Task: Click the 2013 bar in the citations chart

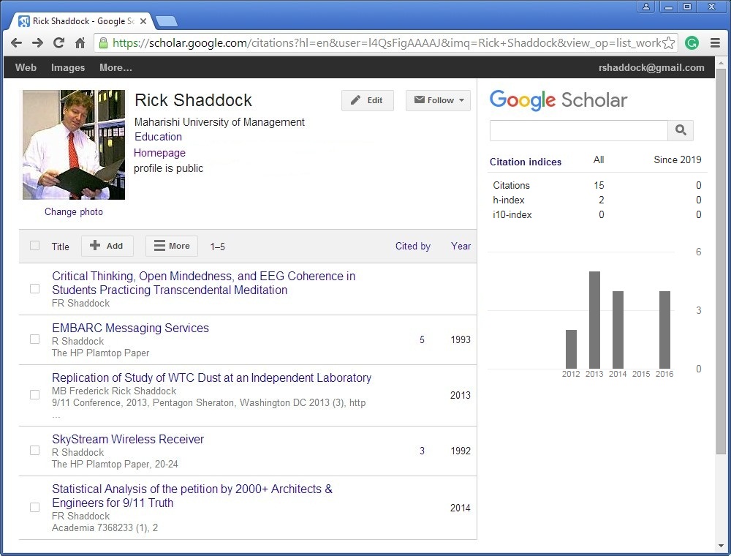Action: coord(594,320)
